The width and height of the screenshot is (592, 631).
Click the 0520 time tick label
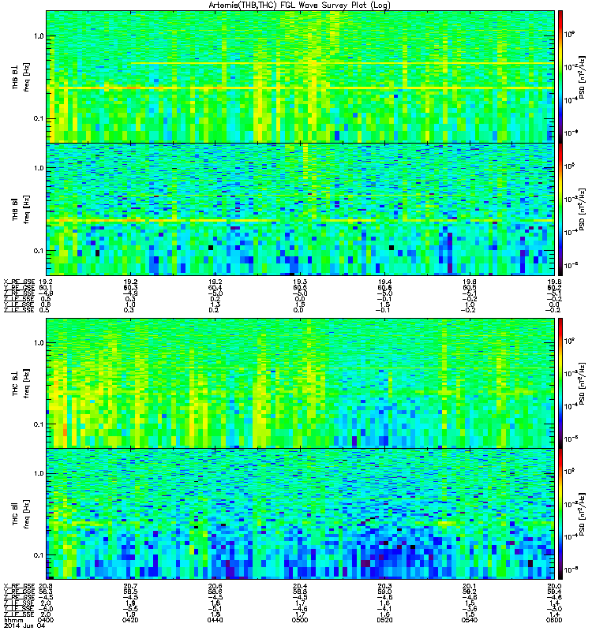(x=384, y=620)
